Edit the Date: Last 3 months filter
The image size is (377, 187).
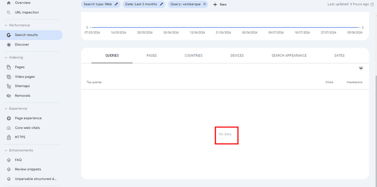tap(144, 4)
